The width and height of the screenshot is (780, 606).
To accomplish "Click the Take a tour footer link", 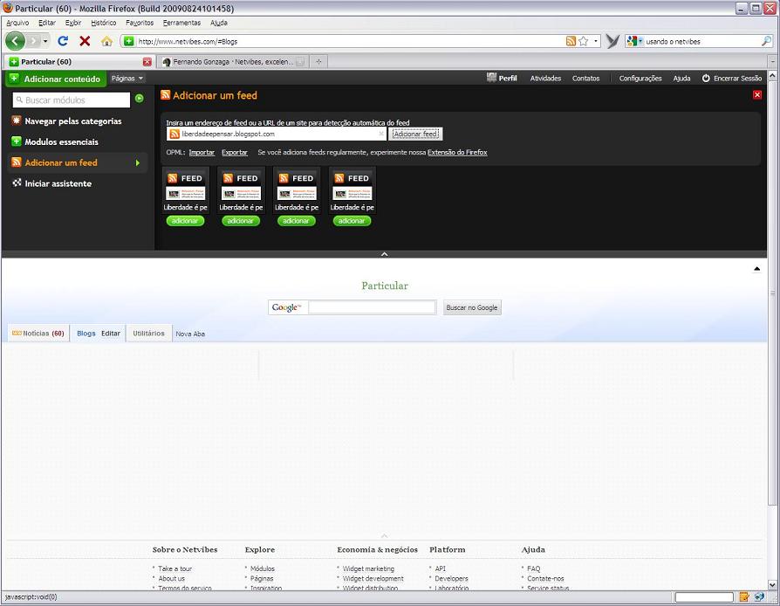I will [174, 568].
